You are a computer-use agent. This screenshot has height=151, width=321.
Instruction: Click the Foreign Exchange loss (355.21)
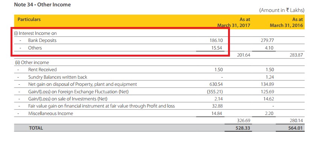[215, 92]
